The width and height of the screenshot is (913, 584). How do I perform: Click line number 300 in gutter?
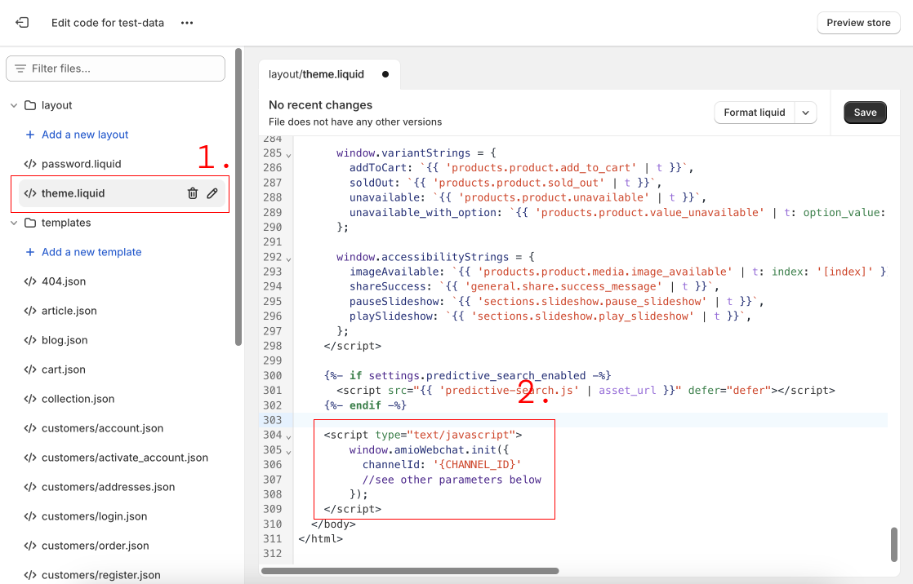tap(273, 376)
